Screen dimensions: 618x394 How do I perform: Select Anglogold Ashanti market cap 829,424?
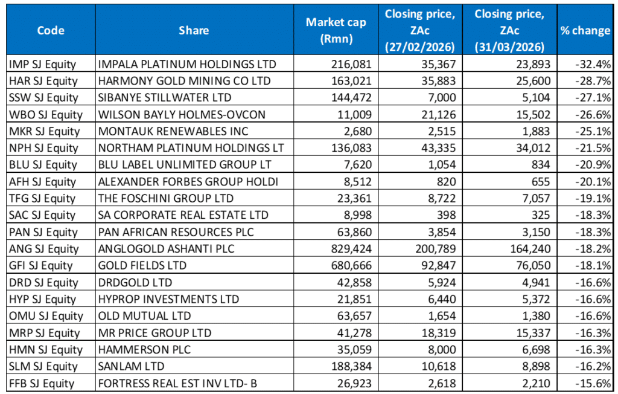click(356, 248)
